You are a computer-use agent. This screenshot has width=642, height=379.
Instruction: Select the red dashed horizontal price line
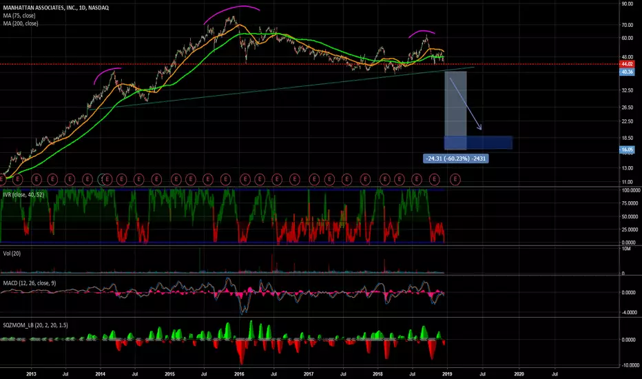309,64
